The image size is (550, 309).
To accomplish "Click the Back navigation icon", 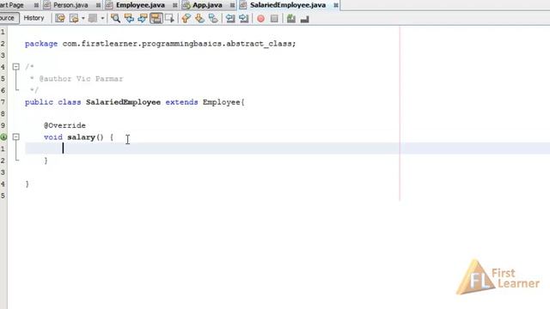I will 74,18.
